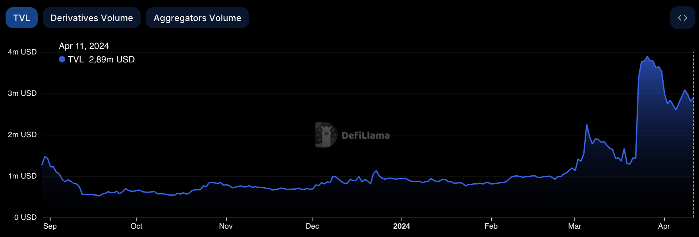Viewport: 699px width, 237px height.
Task: Click the Feb label on time axis
Action: (x=491, y=226)
